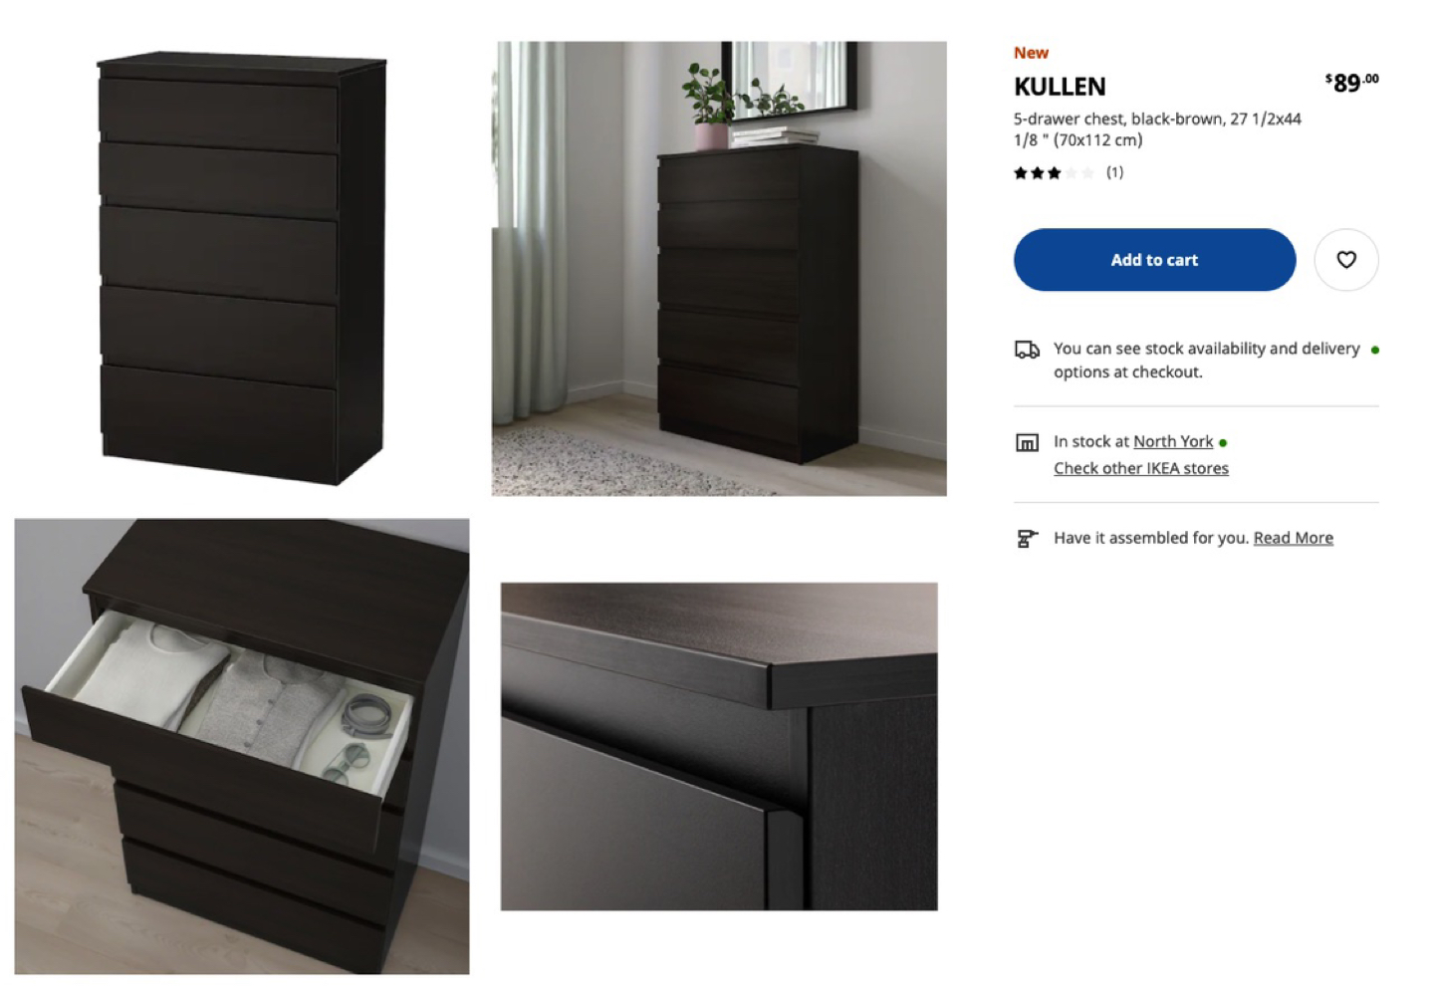1434x988 pixels.
Task: Click the KULLEN product title
Action: 1060,87
